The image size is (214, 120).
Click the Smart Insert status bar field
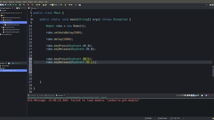click(163, 118)
